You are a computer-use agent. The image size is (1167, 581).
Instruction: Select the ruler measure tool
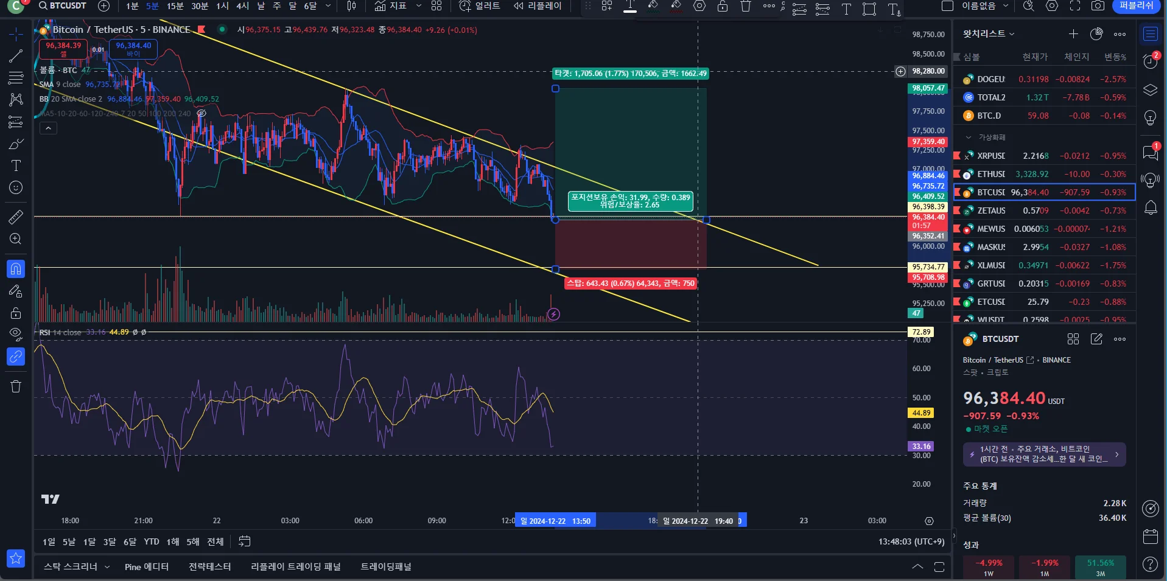pos(16,217)
